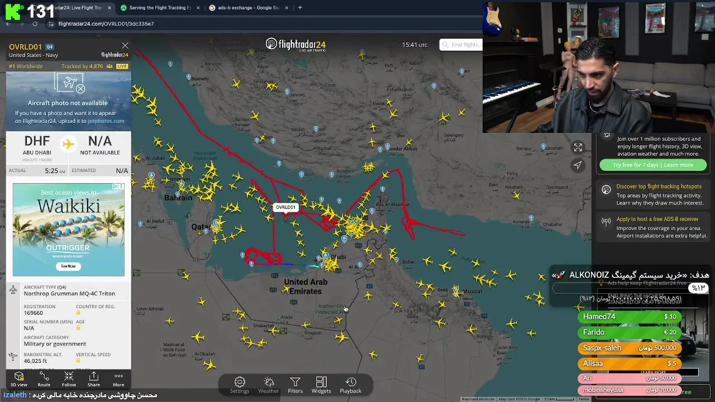Click the Muscat map label
Viewport: 715px width, 402px height.
click(x=473, y=291)
